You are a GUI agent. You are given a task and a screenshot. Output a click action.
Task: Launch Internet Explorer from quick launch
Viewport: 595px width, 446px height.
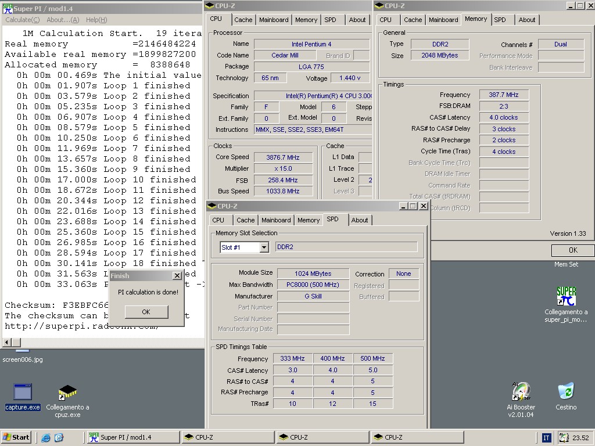46,437
